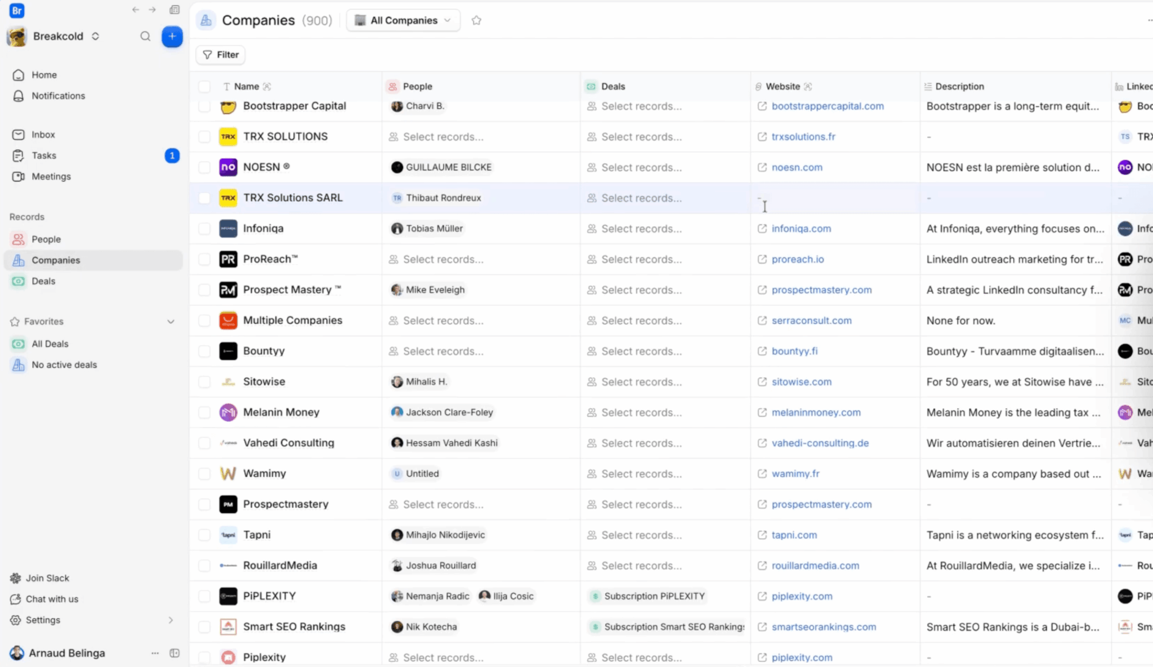Viewport: 1153px width, 667px height.
Task: Navigate forward with the right arrow
Action: (x=152, y=10)
